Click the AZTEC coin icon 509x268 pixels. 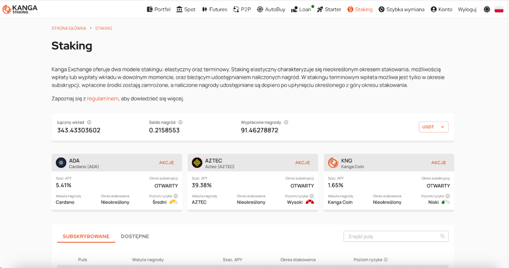coord(197,163)
